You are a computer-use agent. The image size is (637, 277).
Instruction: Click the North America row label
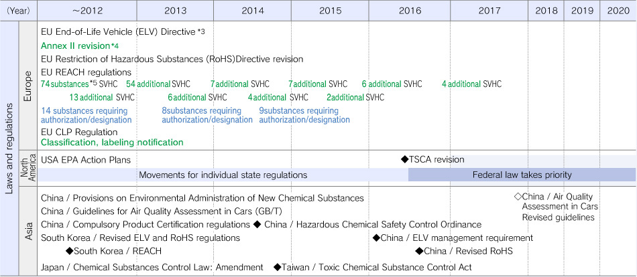tap(27, 167)
